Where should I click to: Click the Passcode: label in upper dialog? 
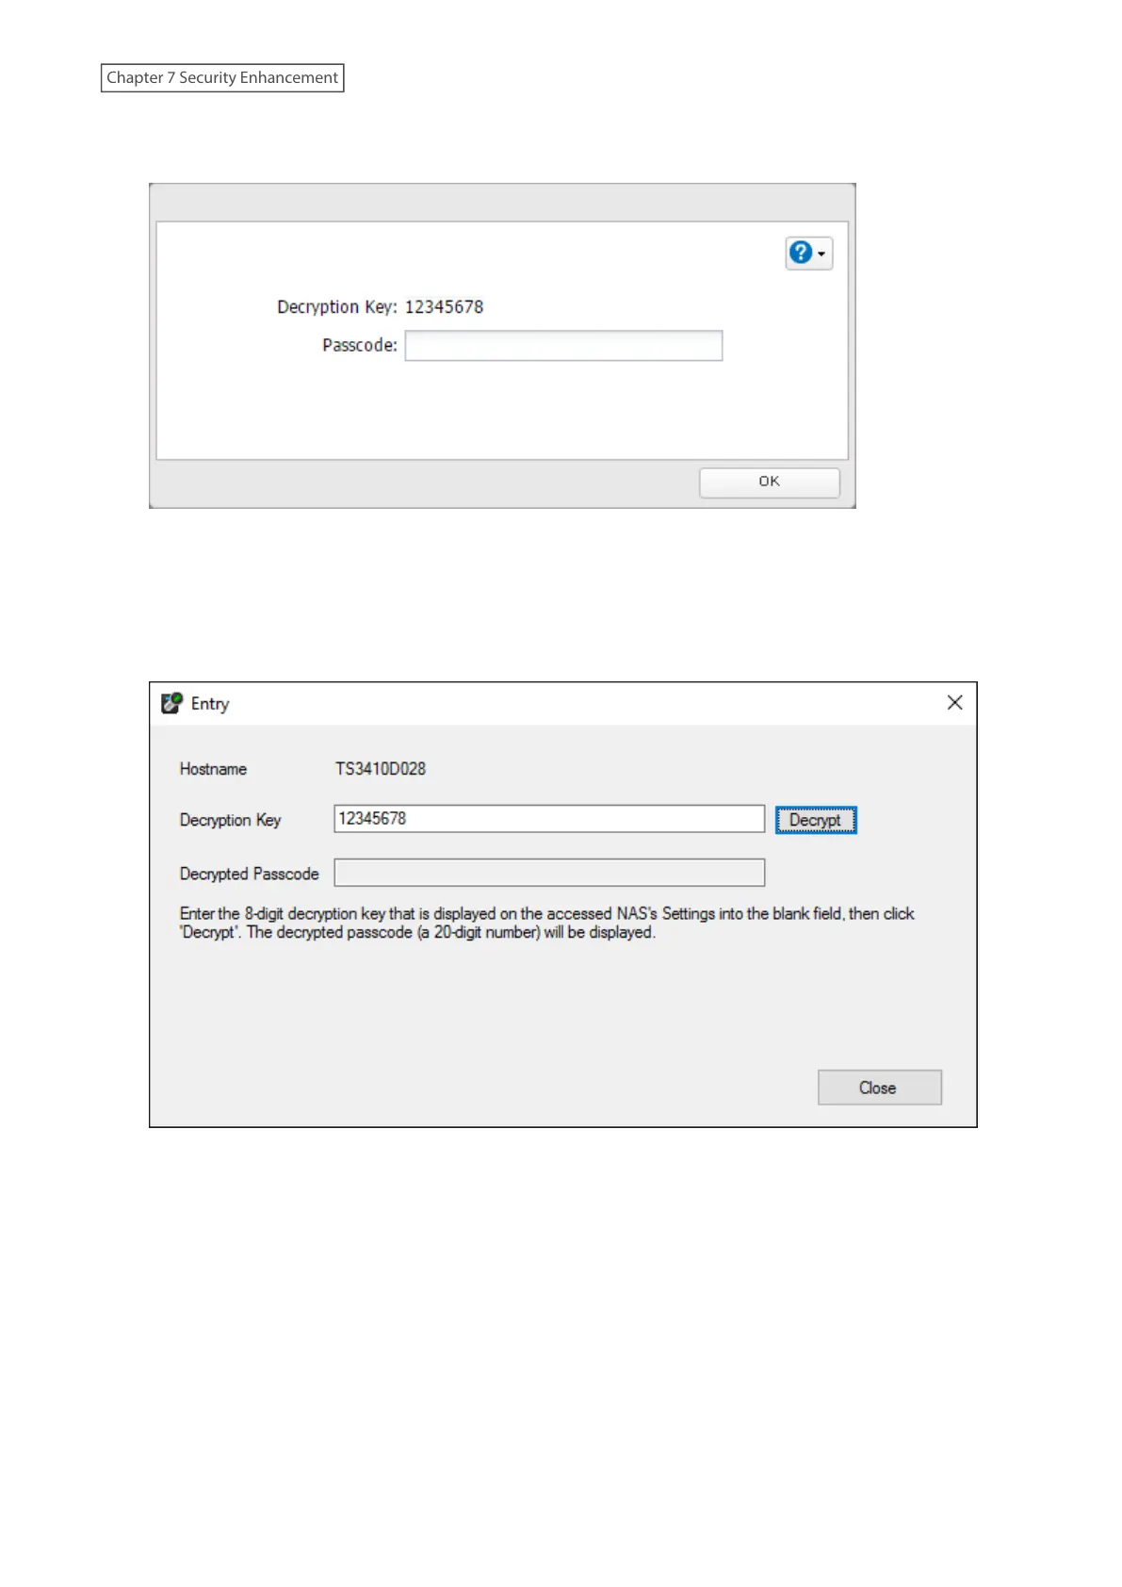[x=360, y=345]
